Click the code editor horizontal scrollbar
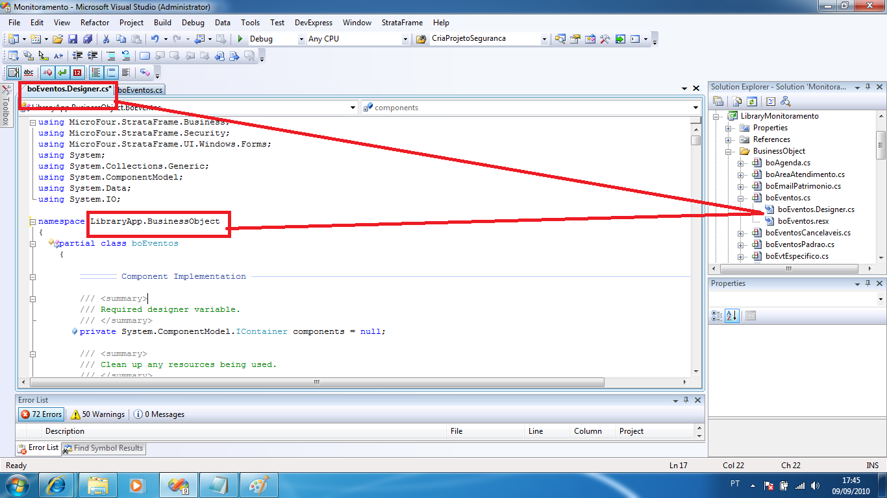Viewport: 887px width, 498px height. click(x=317, y=383)
